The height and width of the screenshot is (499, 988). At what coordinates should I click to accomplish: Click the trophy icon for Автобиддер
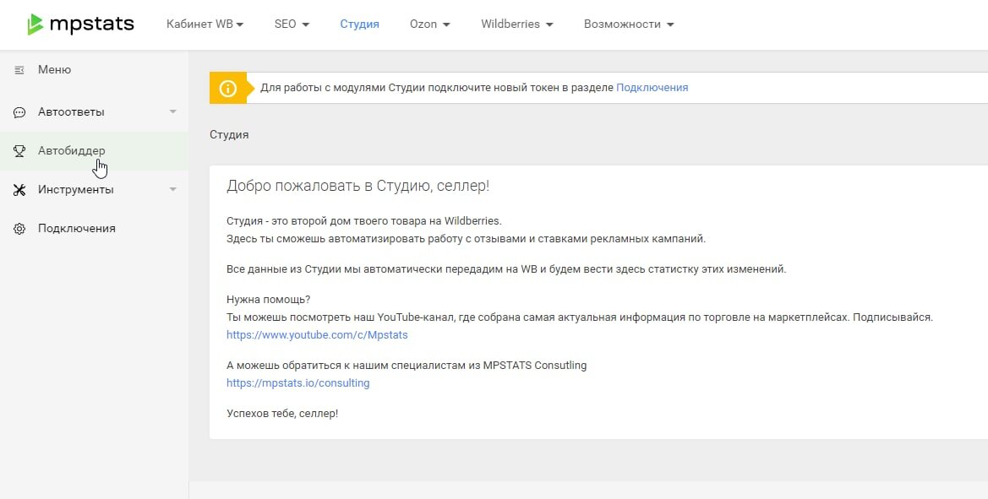[x=19, y=151]
